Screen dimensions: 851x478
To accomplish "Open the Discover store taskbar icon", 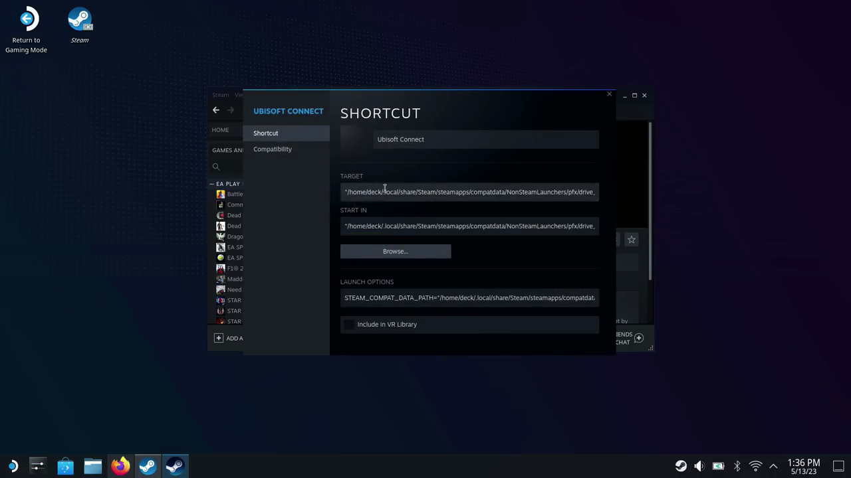I will [65, 466].
